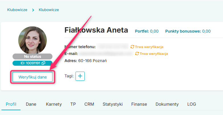Click the Weryfikuj dane button
223x115 pixels.
33,77
